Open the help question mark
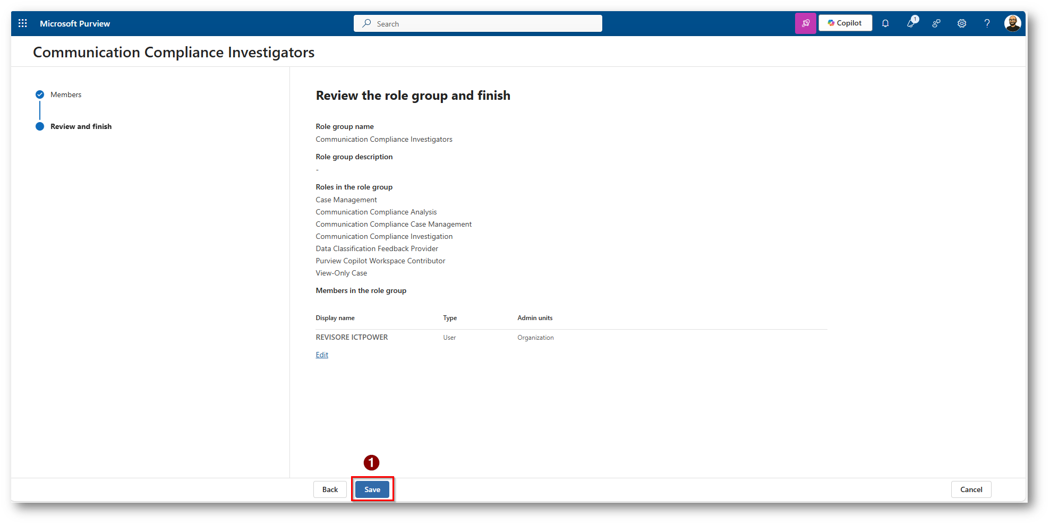 click(x=987, y=23)
